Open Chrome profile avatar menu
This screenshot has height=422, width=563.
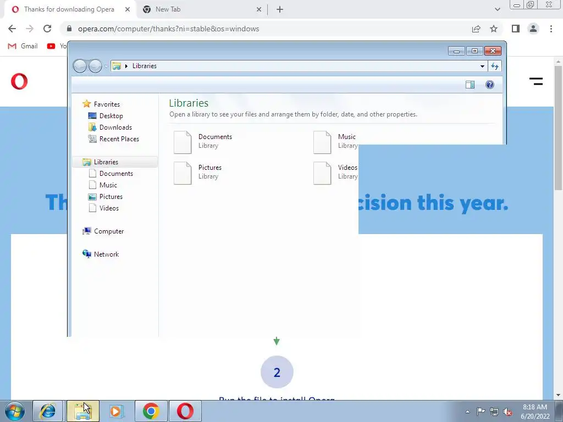tap(533, 29)
